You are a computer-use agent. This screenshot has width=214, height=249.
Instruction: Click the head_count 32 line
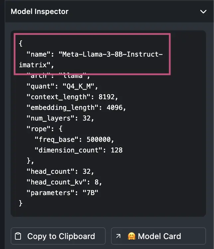(x=60, y=171)
